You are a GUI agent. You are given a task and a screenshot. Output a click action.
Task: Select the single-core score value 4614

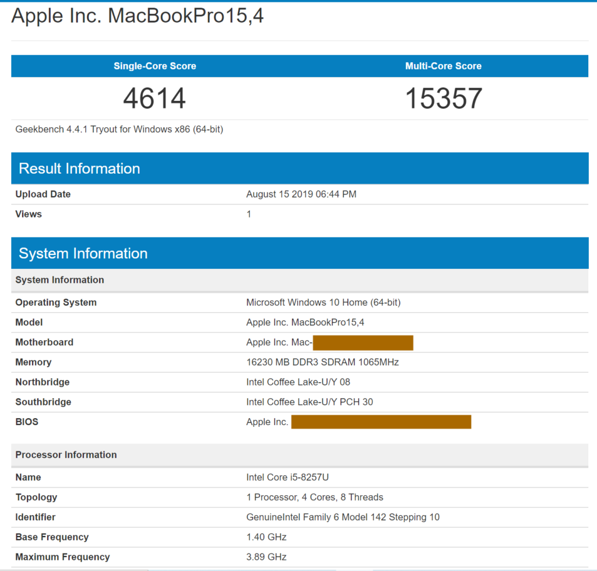(154, 99)
